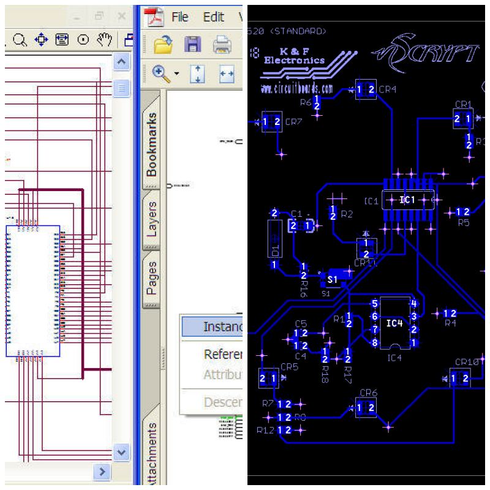
Task: Click the R18 resistor label
Action: (x=325, y=374)
